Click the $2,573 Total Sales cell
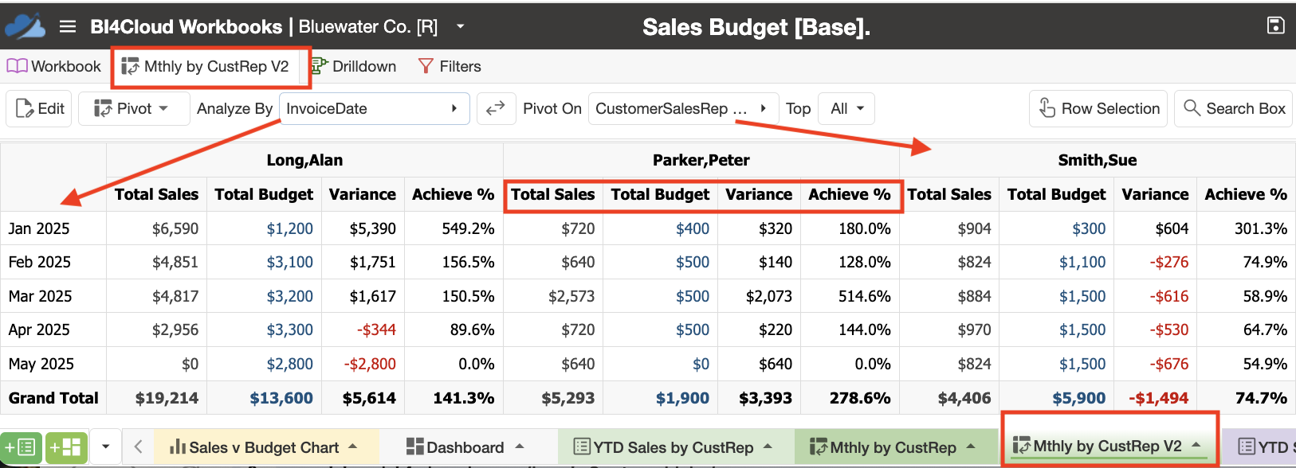The height and width of the screenshot is (468, 1296). click(x=571, y=296)
